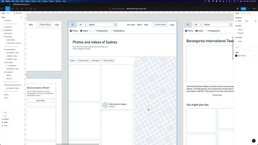
Task: Open the Object menu
Action: coord(27,1)
